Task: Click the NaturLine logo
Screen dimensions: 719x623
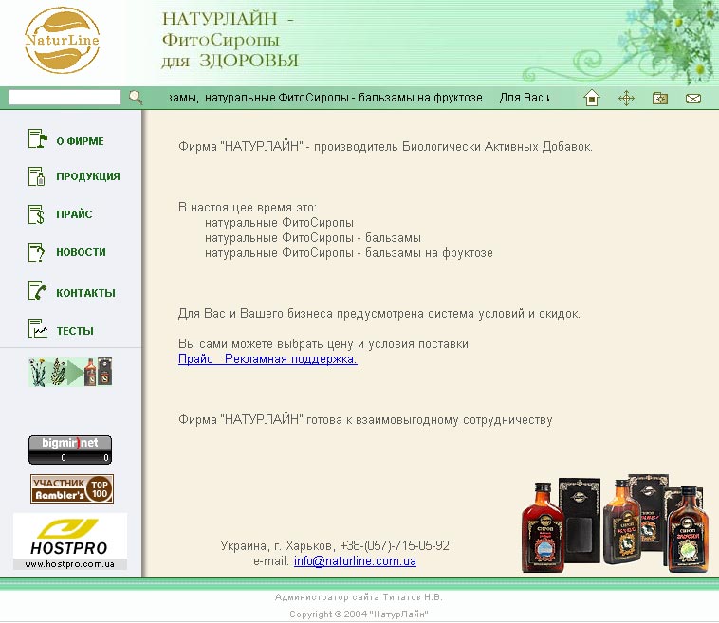Action: pos(62,41)
